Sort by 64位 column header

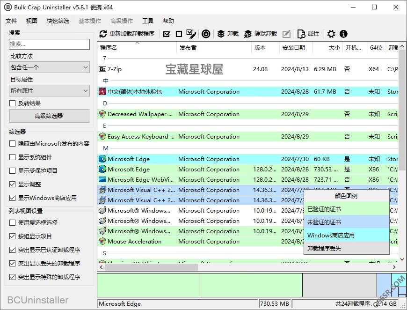[376, 48]
